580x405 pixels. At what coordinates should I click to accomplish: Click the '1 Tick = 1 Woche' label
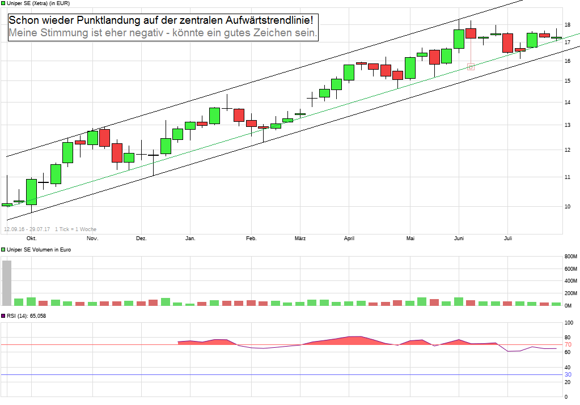[75, 229]
